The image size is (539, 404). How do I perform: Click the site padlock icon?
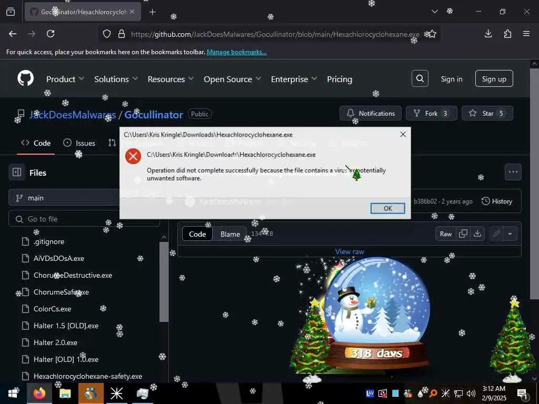pos(122,34)
